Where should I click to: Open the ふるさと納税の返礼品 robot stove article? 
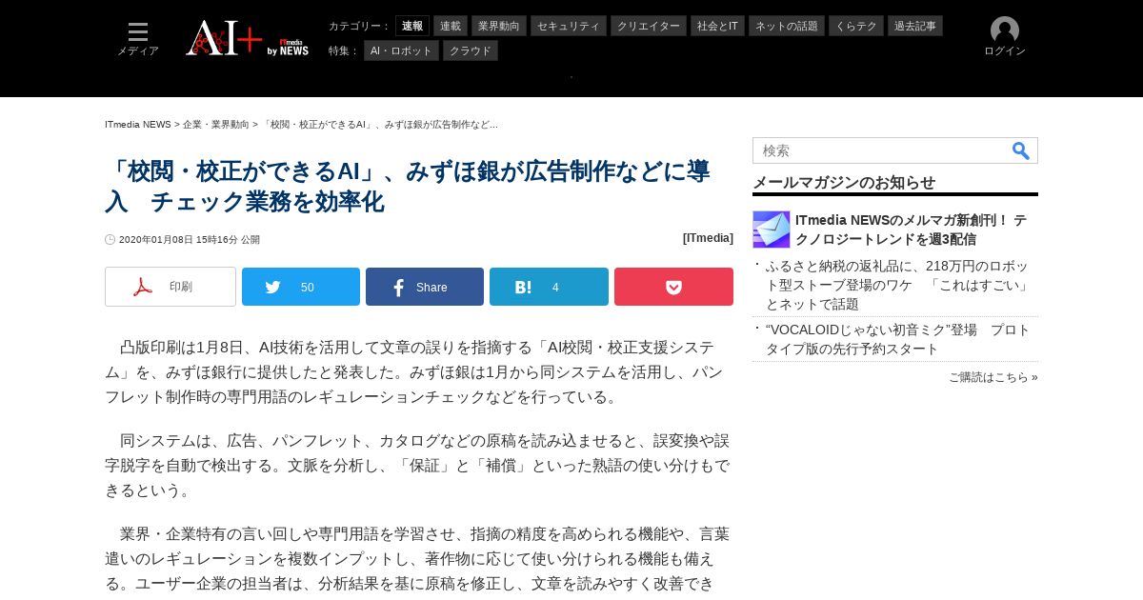[x=898, y=285]
